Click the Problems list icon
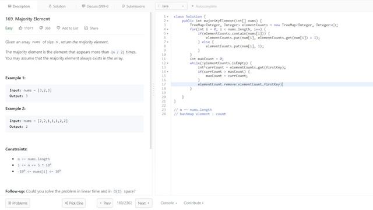This screenshot has height=210, width=373. click(9, 203)
